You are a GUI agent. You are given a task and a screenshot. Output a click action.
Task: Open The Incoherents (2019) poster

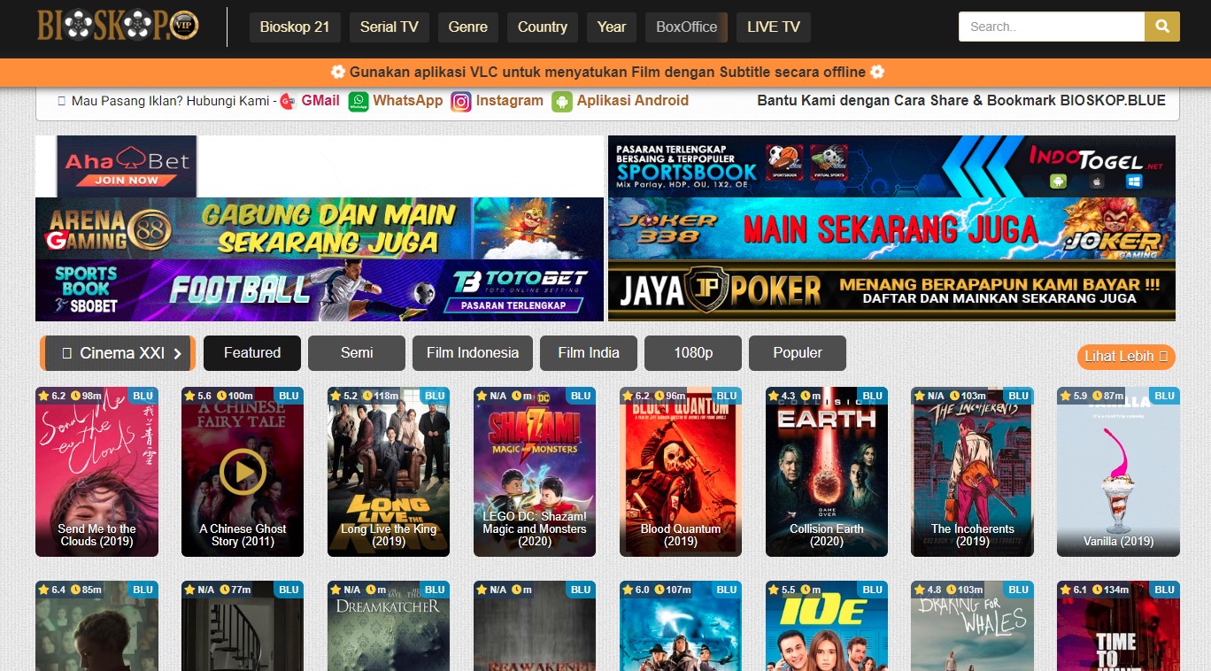pyautogui.click(x=972, y=472)
